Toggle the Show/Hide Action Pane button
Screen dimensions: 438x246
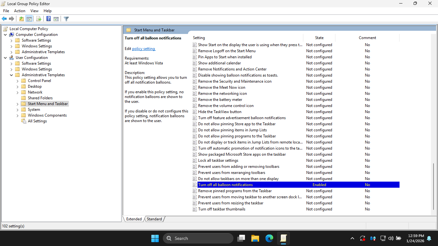pyautogui.click(x=56, y=19)
